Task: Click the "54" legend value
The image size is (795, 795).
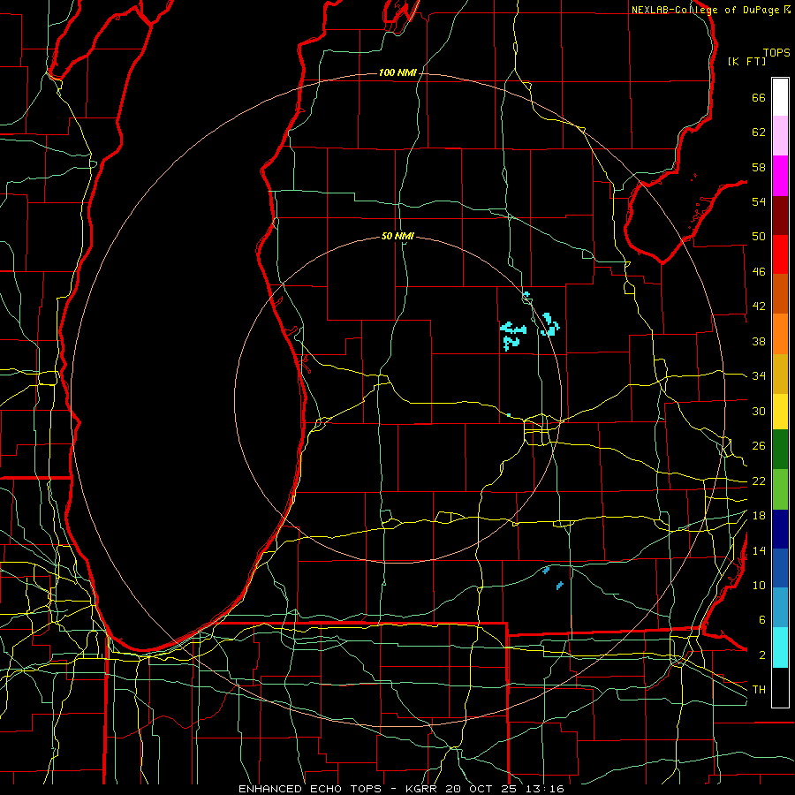Action: pyautogui.click(x=759, y=201)
